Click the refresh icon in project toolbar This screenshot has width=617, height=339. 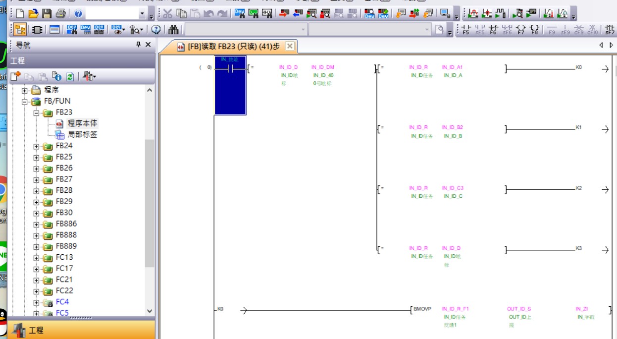tap(70, 76)
